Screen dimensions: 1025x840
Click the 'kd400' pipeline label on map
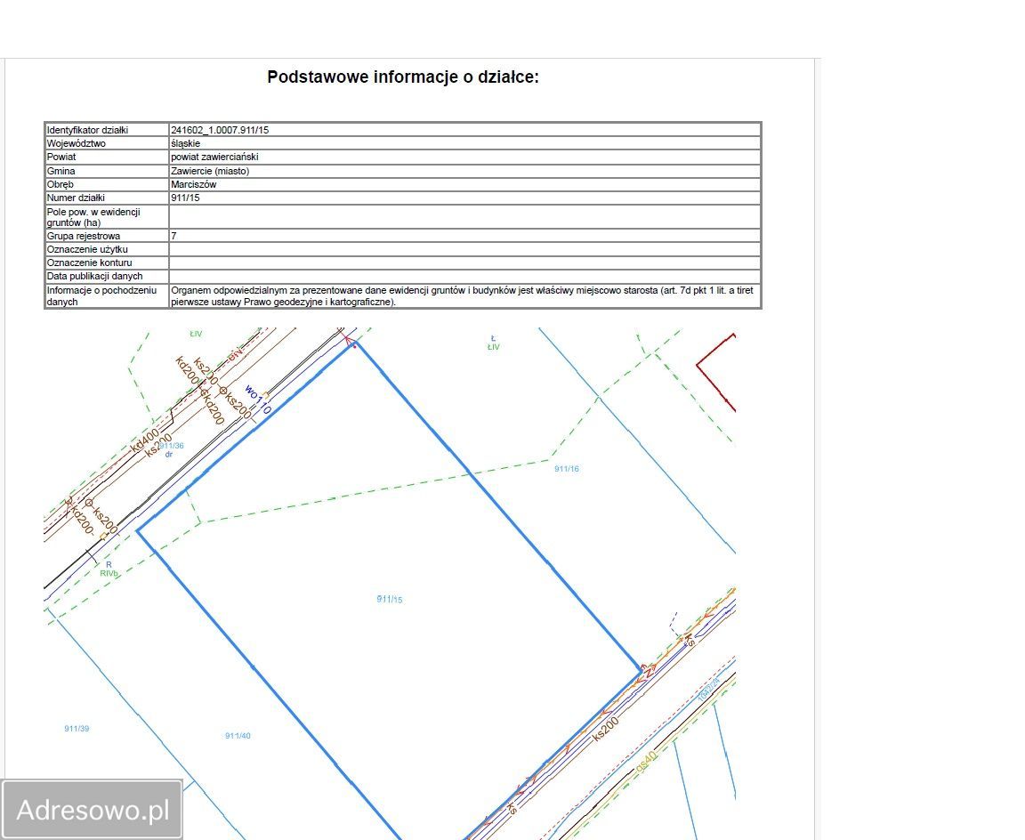tap(144, 440)
